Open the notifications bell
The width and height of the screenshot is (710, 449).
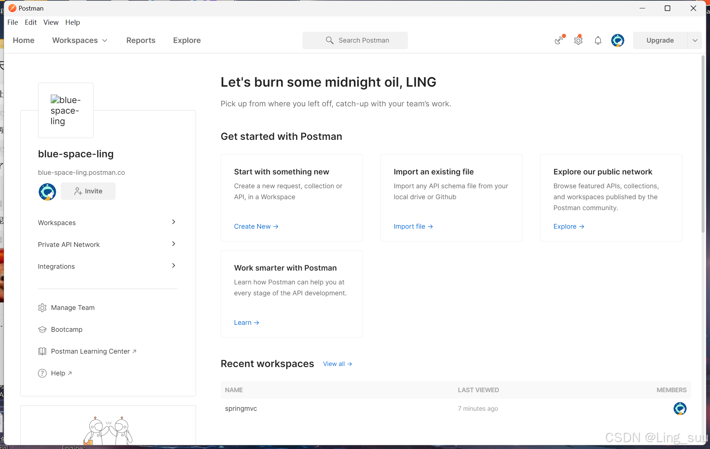click(598, 40)
